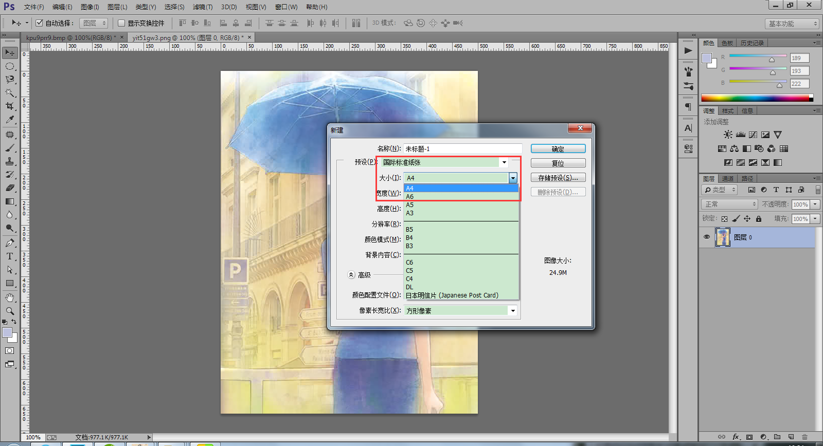The image size is (823, 446).
Task: Select the Pen tool
Action: 10,243
